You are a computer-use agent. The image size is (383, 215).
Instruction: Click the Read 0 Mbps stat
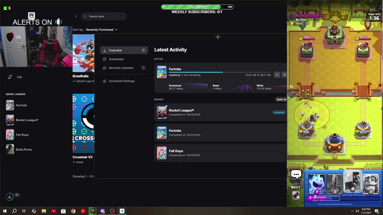point(217,87)
